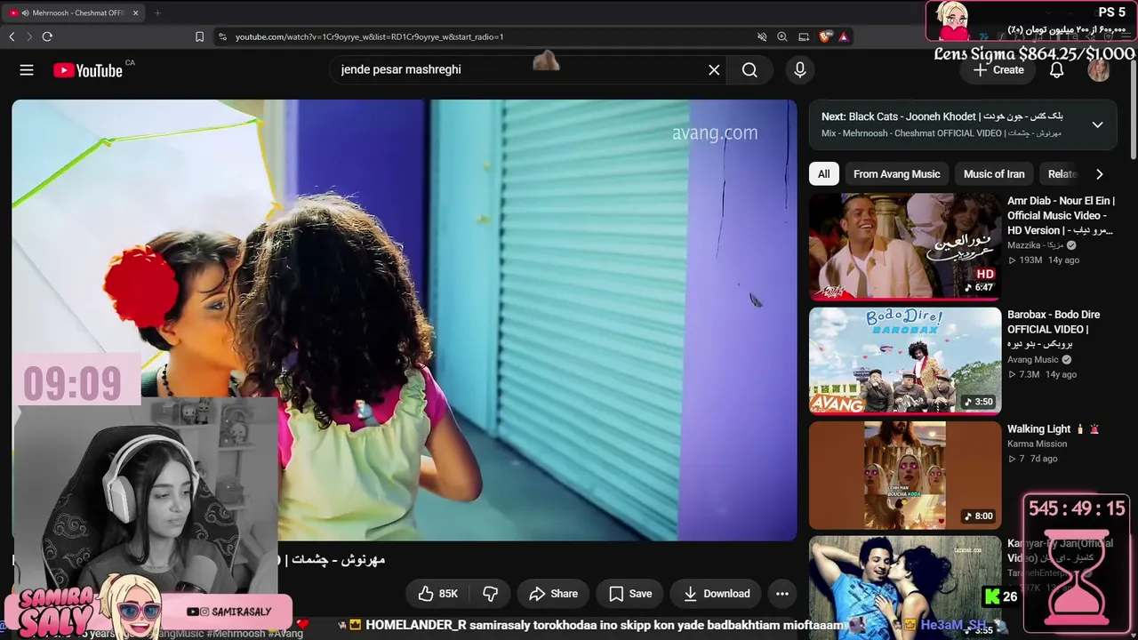The height and width of the screenshot is (640, 1138).
Task: Select the Music of Iran chip
Action: (x=994, y=174)
